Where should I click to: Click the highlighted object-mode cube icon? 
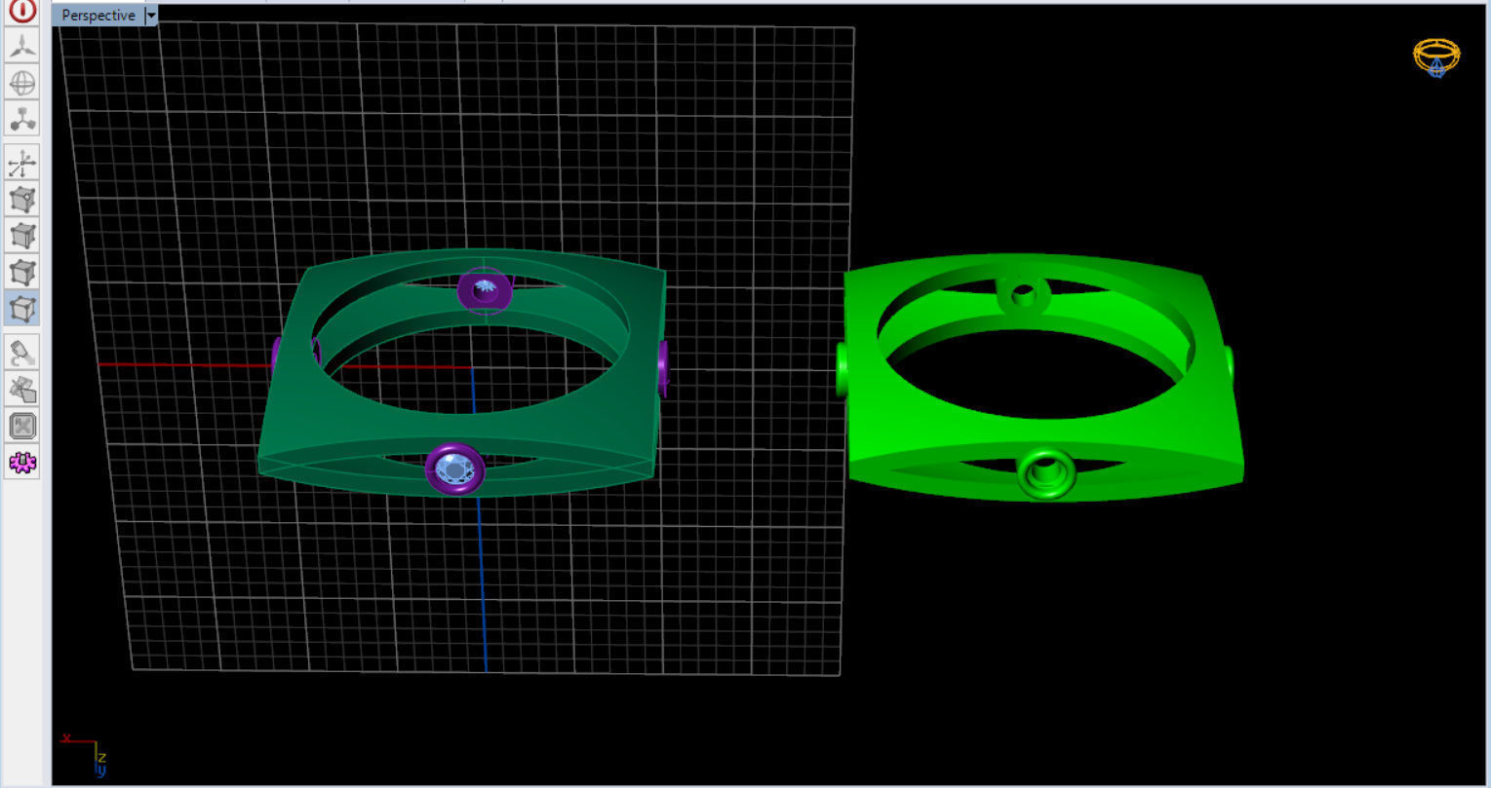22,308
